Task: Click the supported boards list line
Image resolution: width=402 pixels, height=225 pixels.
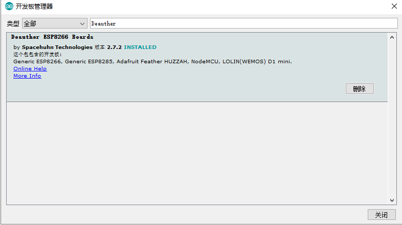Action: [x=152, y=61]
